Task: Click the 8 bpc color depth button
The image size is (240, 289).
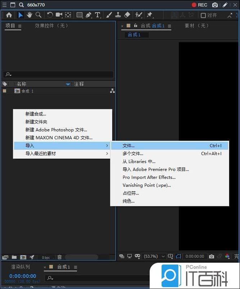Action: (46, 257)
